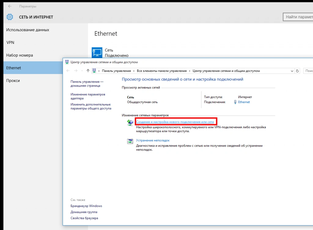Open Создание и настройка нового подключения link

tap(175, 122)
